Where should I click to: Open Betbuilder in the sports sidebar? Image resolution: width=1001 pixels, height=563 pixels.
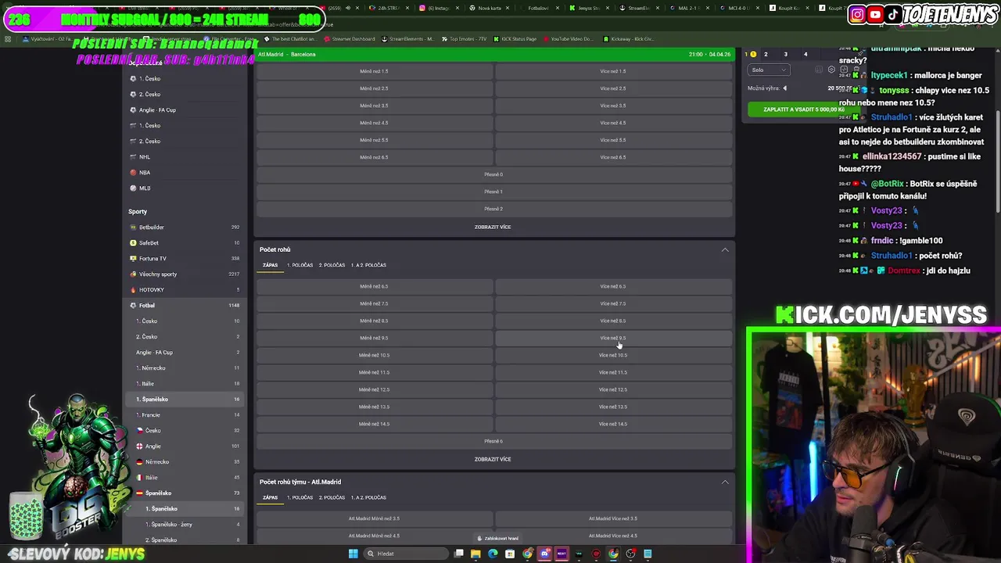(x=185, y=227)
